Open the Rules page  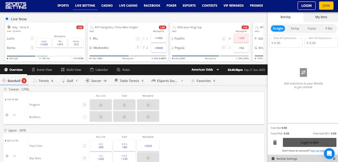pos(123,70)
